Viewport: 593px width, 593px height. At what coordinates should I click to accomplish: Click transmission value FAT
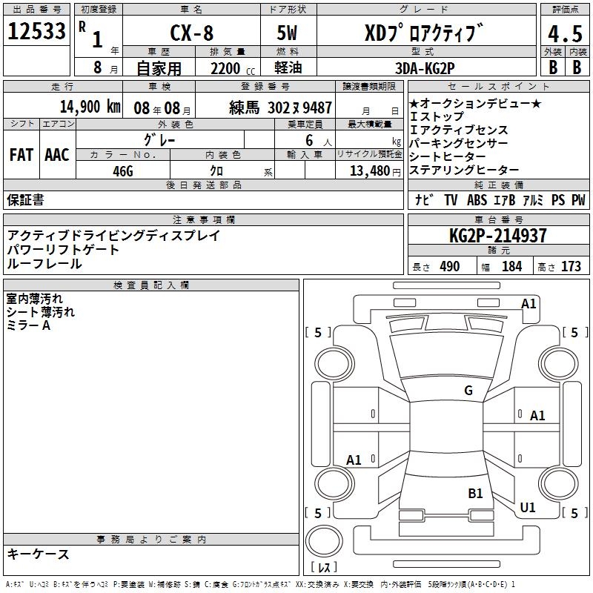(21, 155)
